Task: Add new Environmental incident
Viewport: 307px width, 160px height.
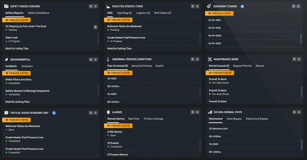Action: [x=96, y=60]
